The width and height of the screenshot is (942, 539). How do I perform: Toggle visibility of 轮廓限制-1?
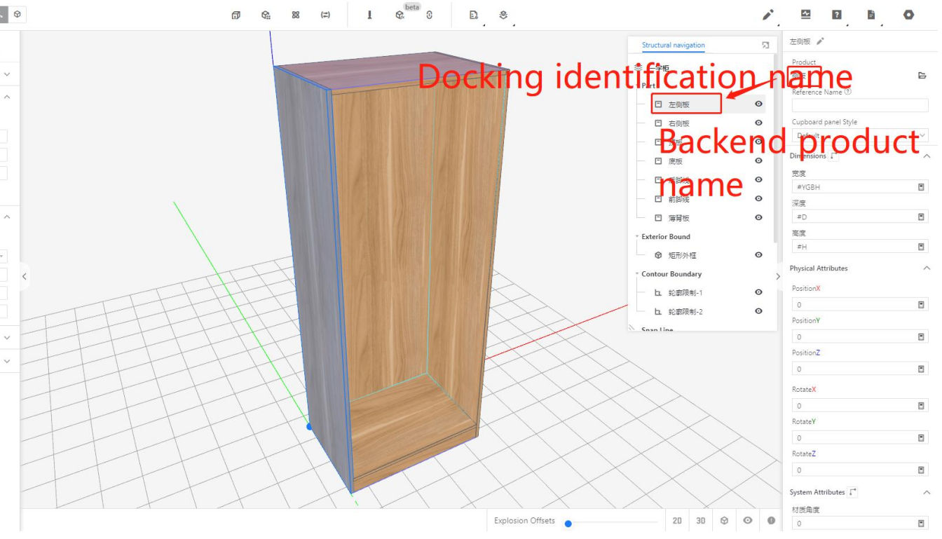[x=758, y=292]
